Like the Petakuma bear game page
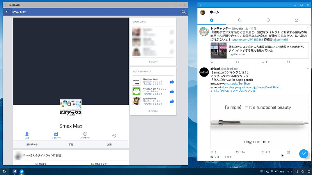The height and width of the screenshot is (175, 312). point(172,91)
